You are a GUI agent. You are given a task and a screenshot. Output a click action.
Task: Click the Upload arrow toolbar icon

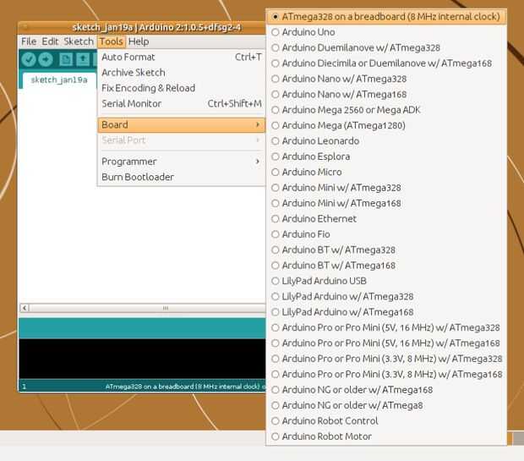tap(46, 59)
